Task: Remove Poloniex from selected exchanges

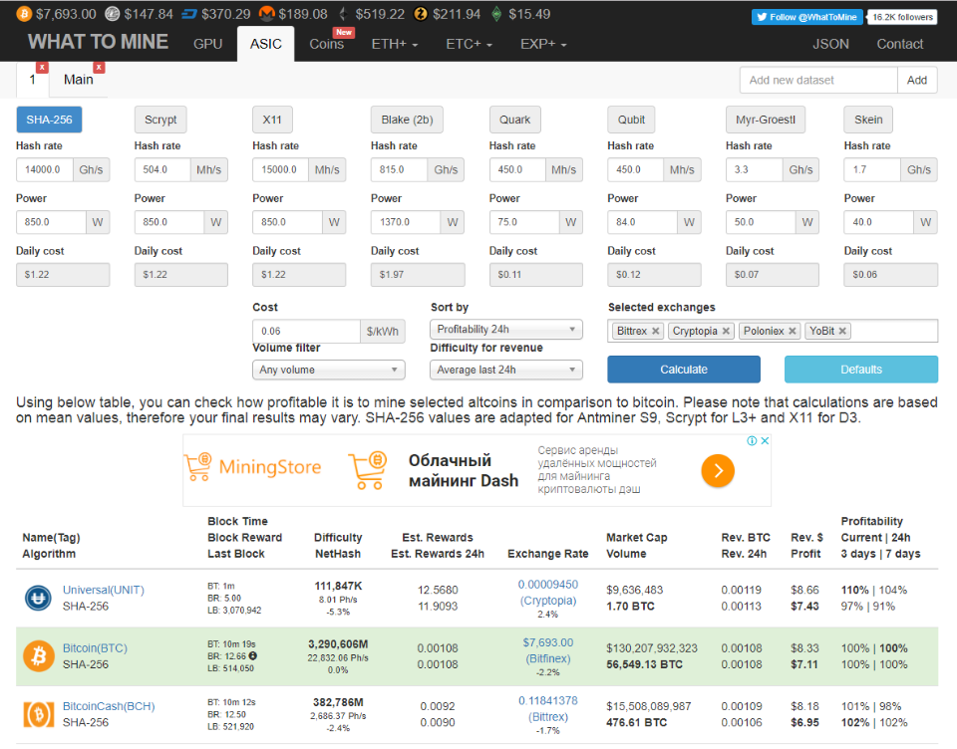Action: pos(793,332)
